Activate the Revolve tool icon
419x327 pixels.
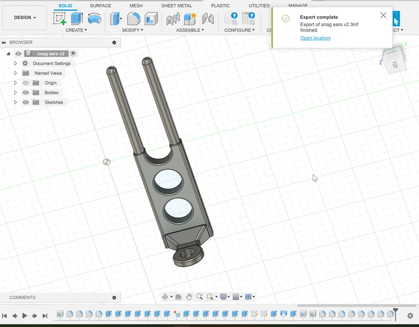click(94, 19)
